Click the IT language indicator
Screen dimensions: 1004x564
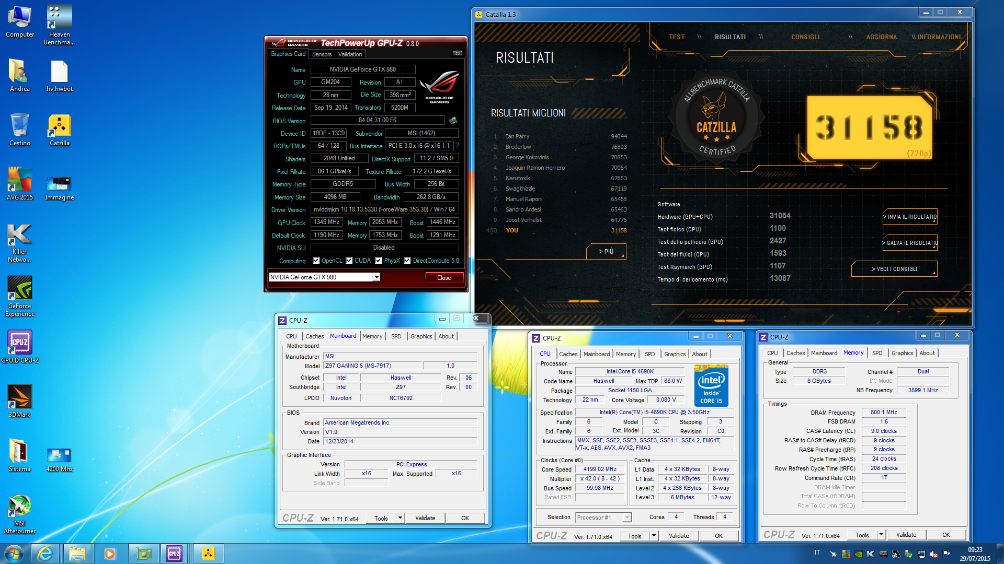pyautogui.click(x=817, y=553)
